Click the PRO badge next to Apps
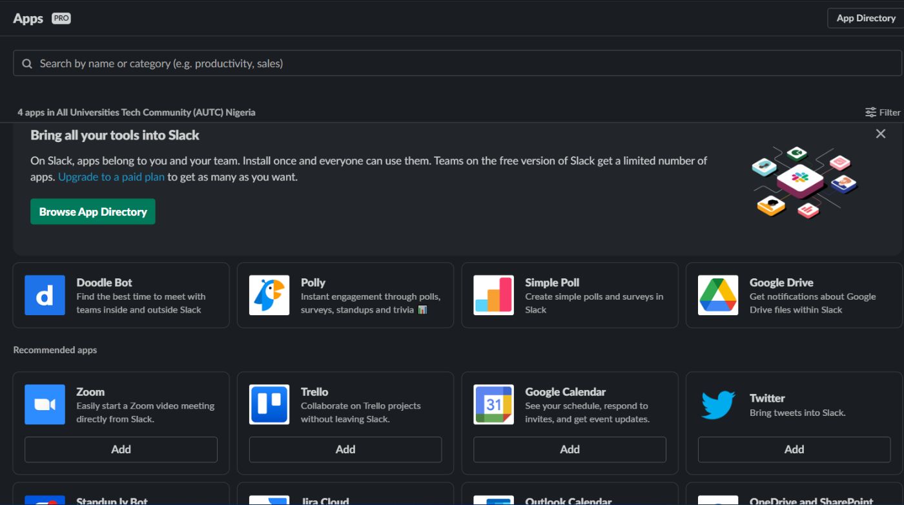Image resolution: width=904 pixels, height=505 pixels. click(x=61, y=18)
